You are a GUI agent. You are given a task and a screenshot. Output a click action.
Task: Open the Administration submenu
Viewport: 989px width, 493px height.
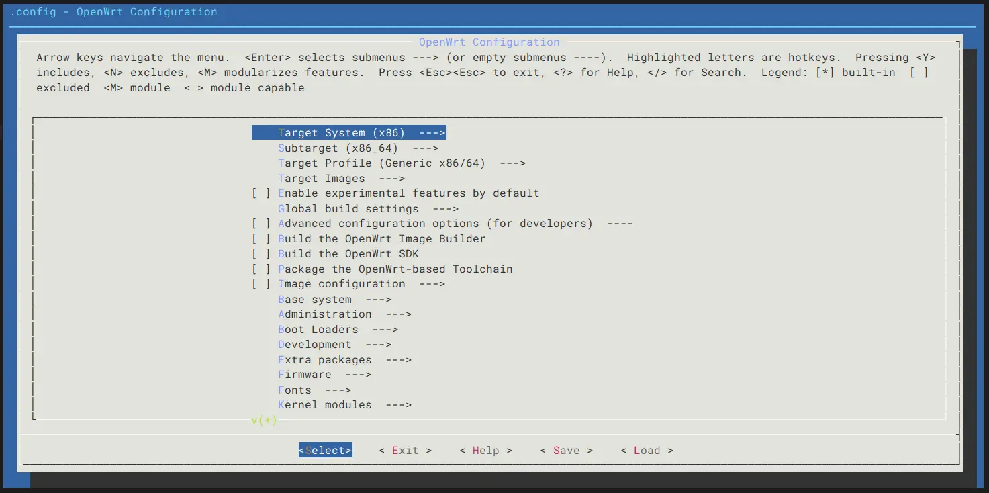point(344,314)
